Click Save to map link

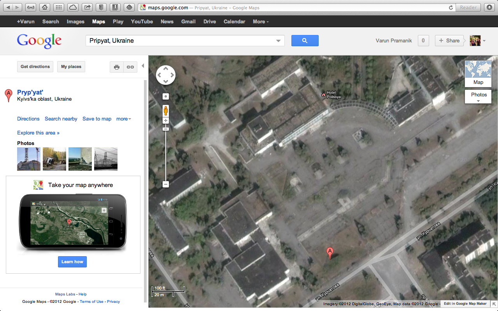click(97, 119)
